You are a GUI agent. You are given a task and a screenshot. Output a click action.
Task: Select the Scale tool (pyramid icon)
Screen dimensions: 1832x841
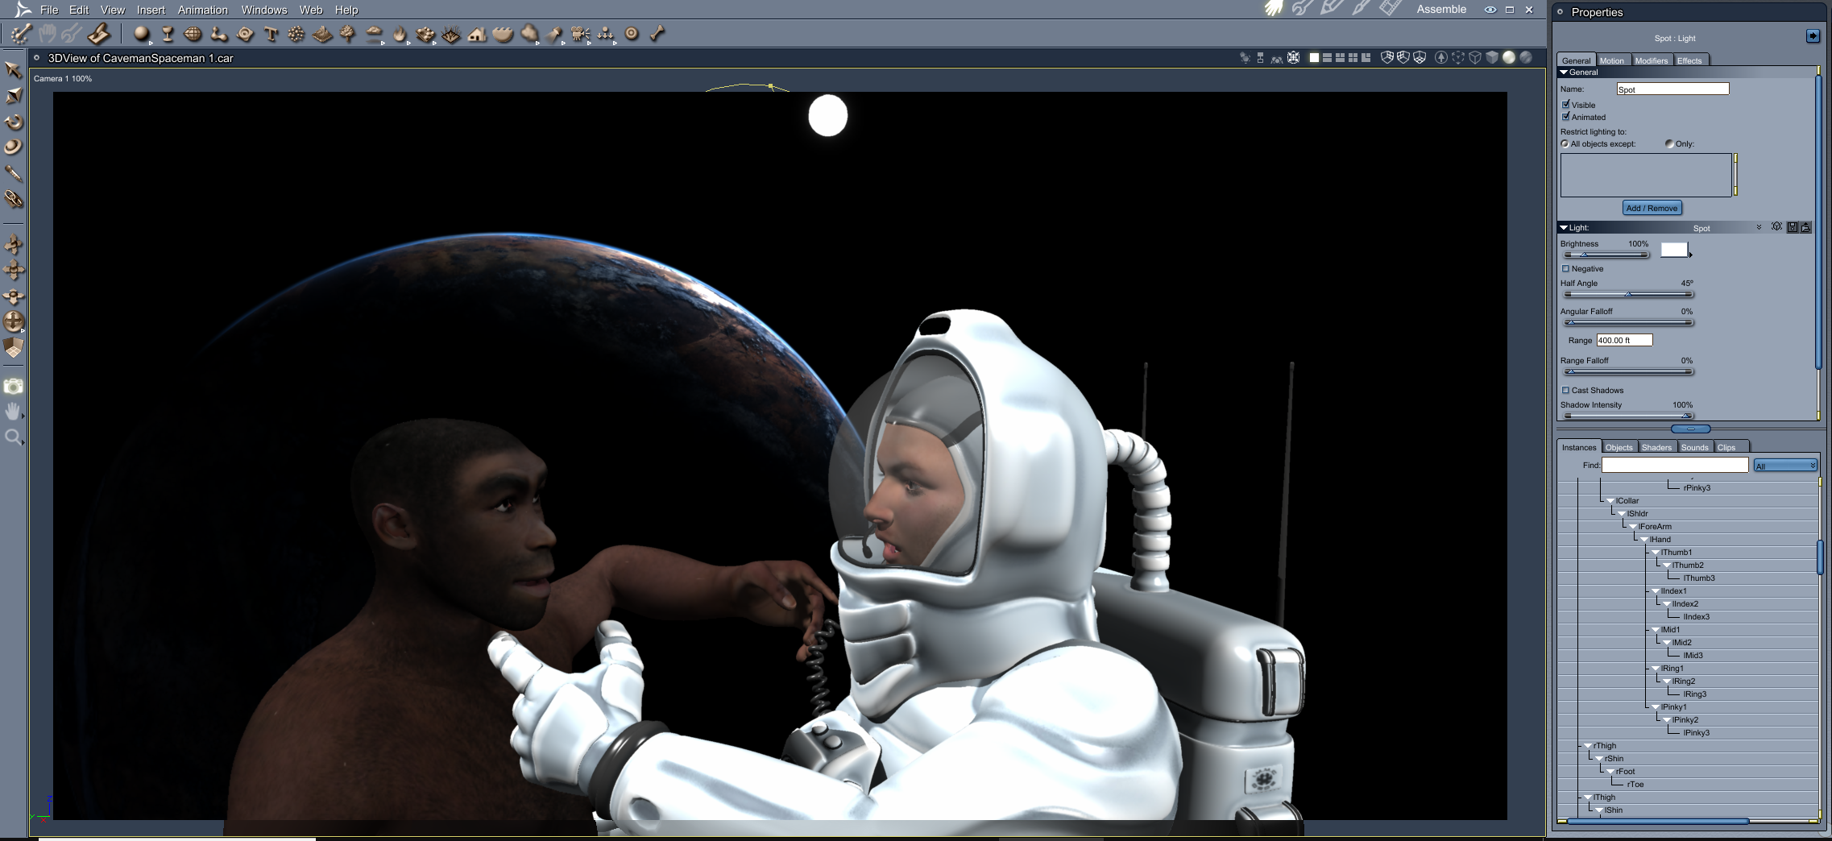tap(13, 96)
